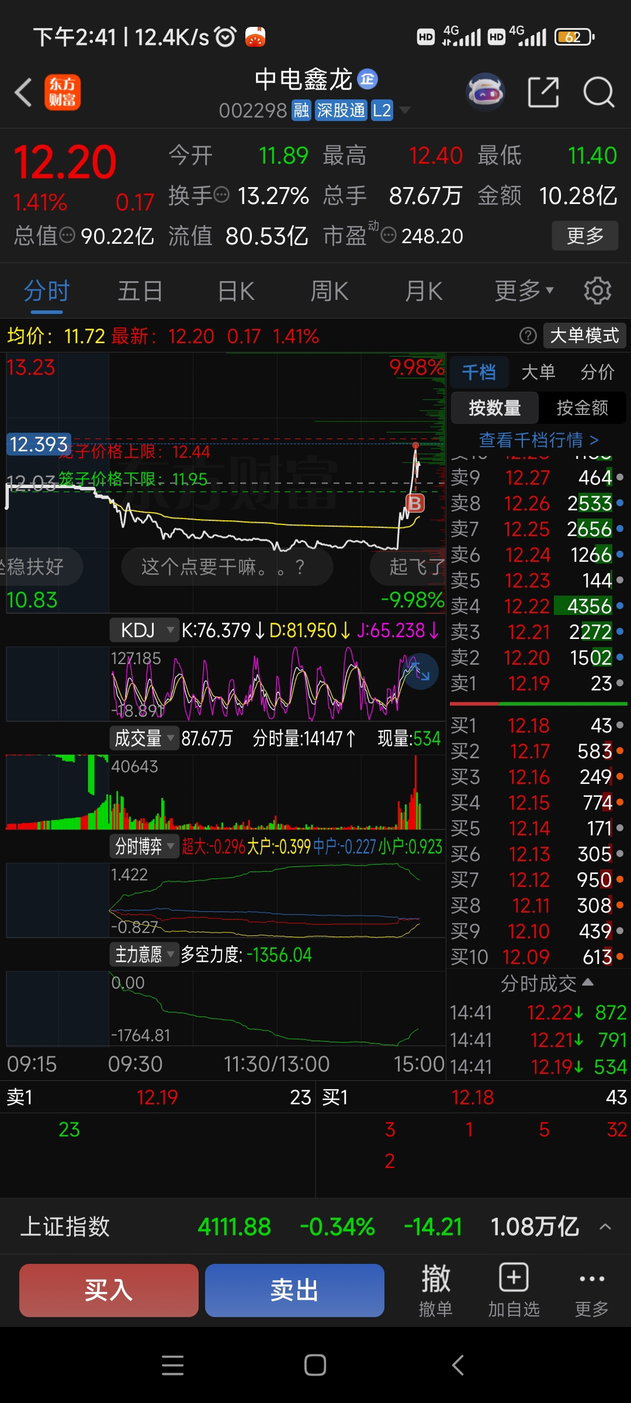
Task: Tap 卖1 order book row at 12.19 under 卖2
Action: tap(538, 683)
